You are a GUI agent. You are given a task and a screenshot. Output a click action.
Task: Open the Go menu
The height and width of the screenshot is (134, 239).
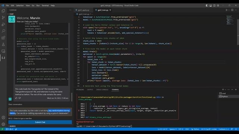33,6
